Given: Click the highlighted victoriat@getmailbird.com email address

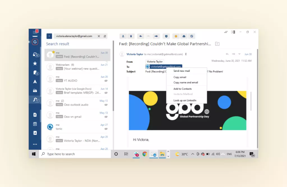Looking at the screenshot, I should (x=164, y=67).
